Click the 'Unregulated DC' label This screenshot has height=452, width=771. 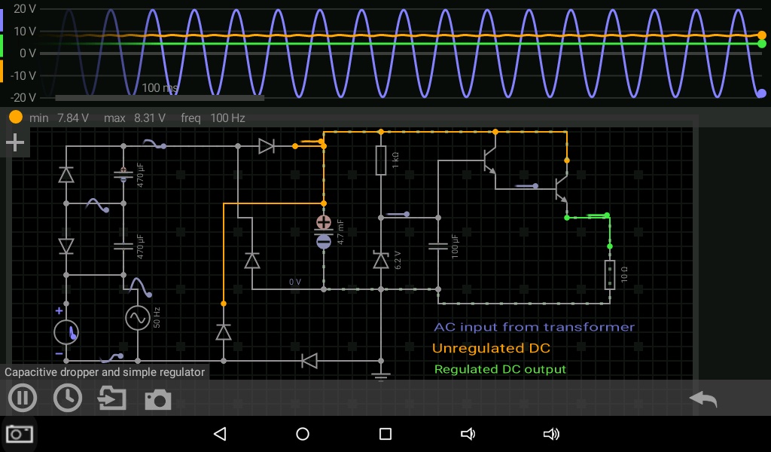click(491, 348)
